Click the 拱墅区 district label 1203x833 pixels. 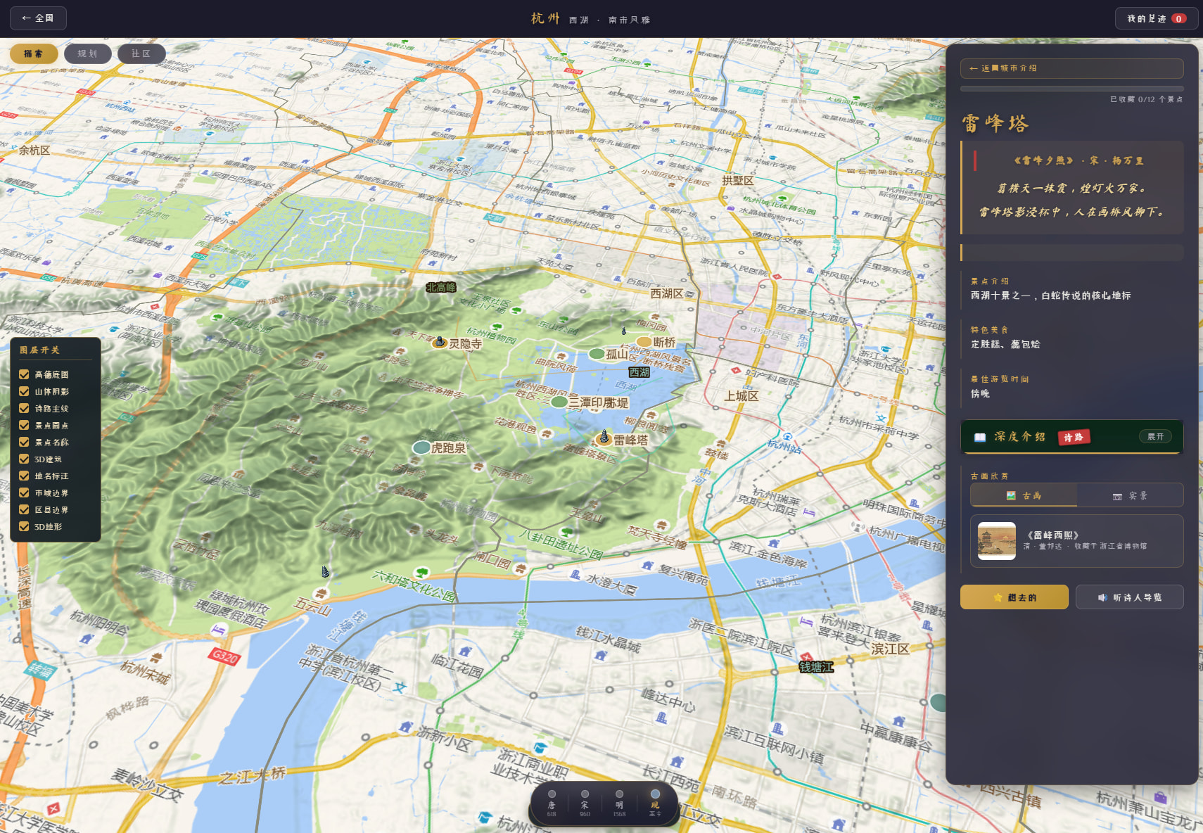pos(737,181)
